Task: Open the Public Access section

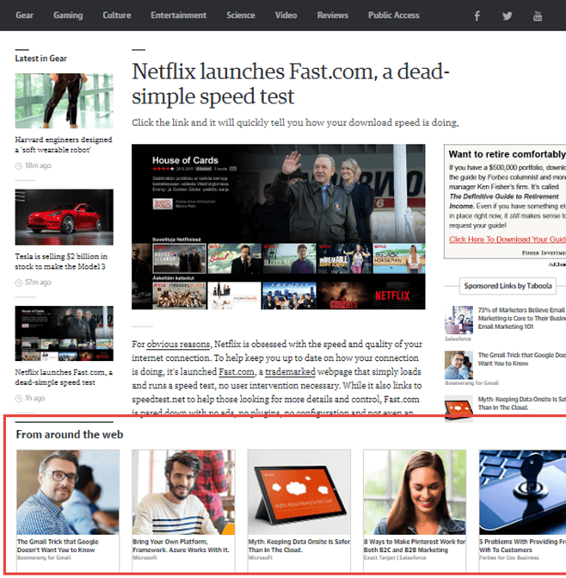Action: click(394, 16)
